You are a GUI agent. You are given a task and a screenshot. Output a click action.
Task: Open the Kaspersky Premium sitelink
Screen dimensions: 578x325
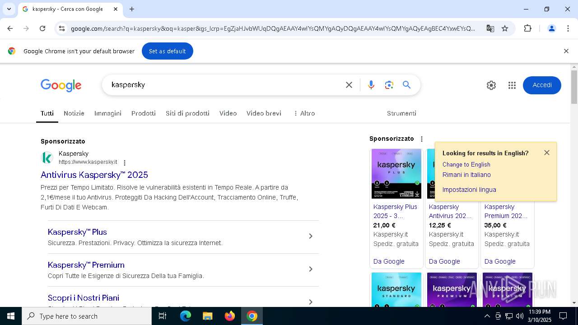click(x=86, y=265)
